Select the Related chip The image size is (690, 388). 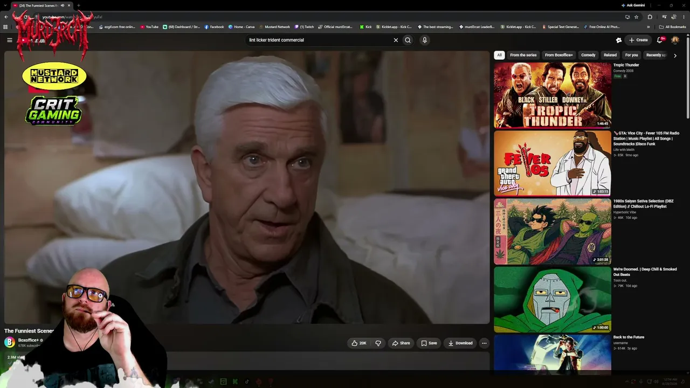coord(610,55)
